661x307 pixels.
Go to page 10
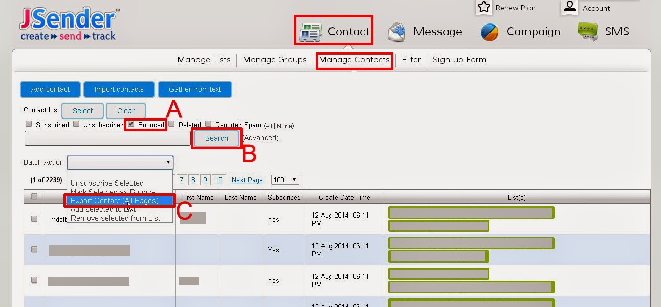coord(218,180)
